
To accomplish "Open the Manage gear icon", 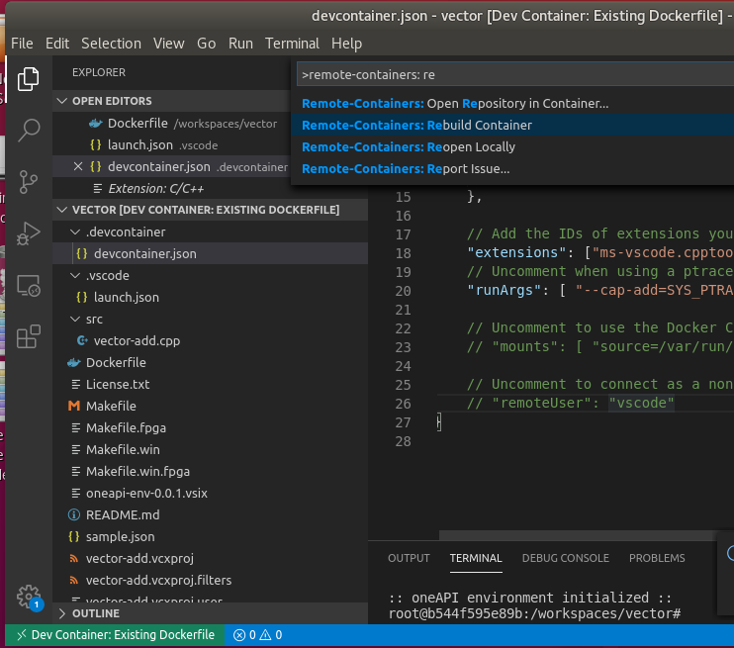I will tap(29, 596).
